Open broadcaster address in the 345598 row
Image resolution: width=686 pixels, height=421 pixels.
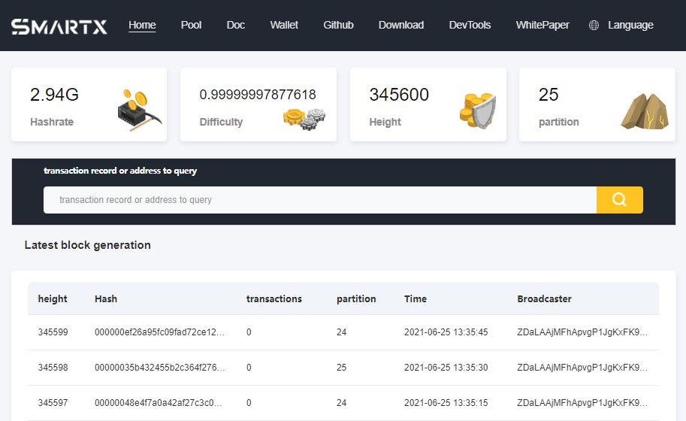tap(582, 368)
